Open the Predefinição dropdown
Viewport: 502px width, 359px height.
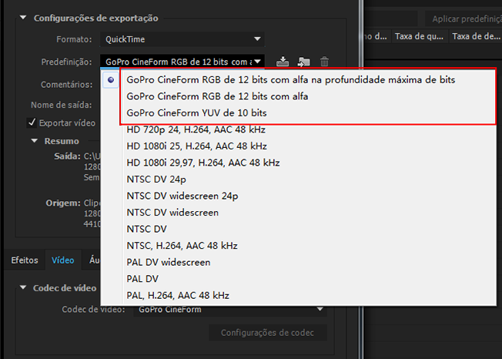click(182, 62)
